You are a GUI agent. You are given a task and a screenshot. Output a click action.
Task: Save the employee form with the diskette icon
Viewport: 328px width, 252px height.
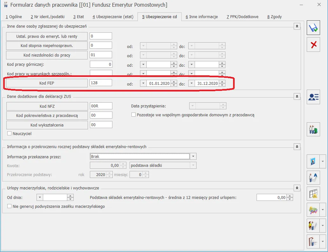tap(313, 28)
